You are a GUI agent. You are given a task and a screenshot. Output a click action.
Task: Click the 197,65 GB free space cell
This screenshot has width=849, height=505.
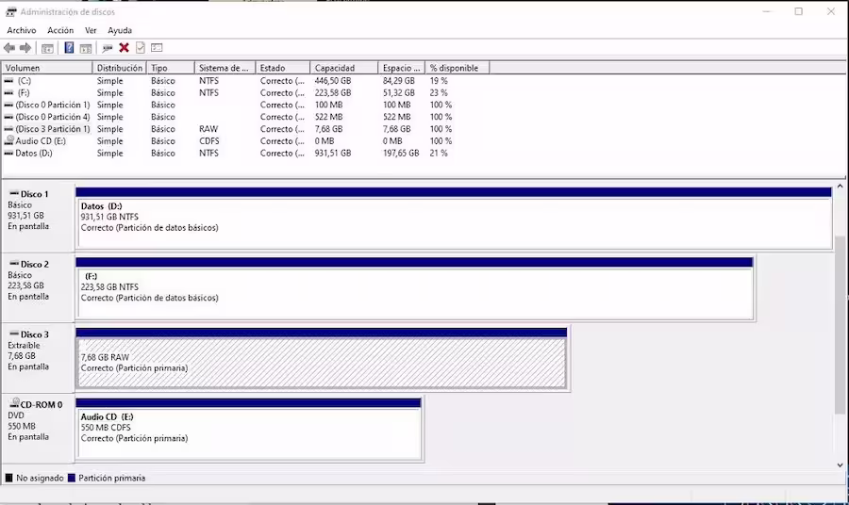[401, 153]
